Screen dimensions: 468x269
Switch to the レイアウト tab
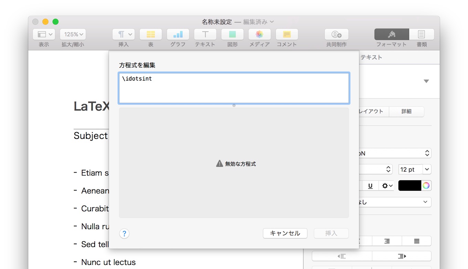coord(371,112)
